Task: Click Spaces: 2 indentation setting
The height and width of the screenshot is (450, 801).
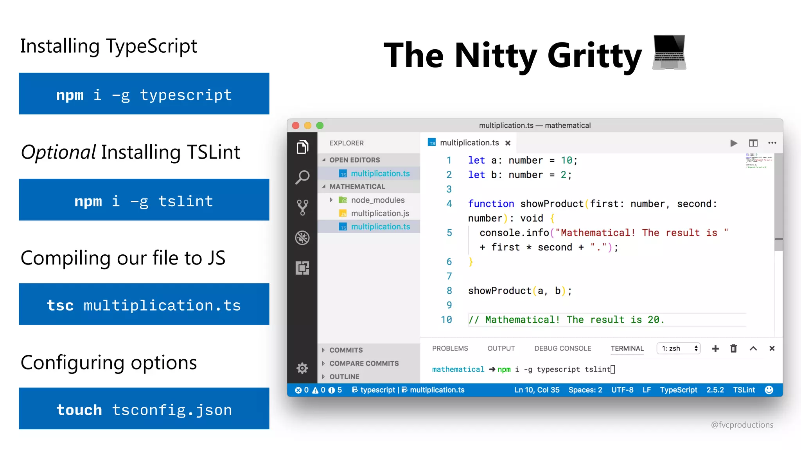Action: pyautogui.click(x=585, y=390)
